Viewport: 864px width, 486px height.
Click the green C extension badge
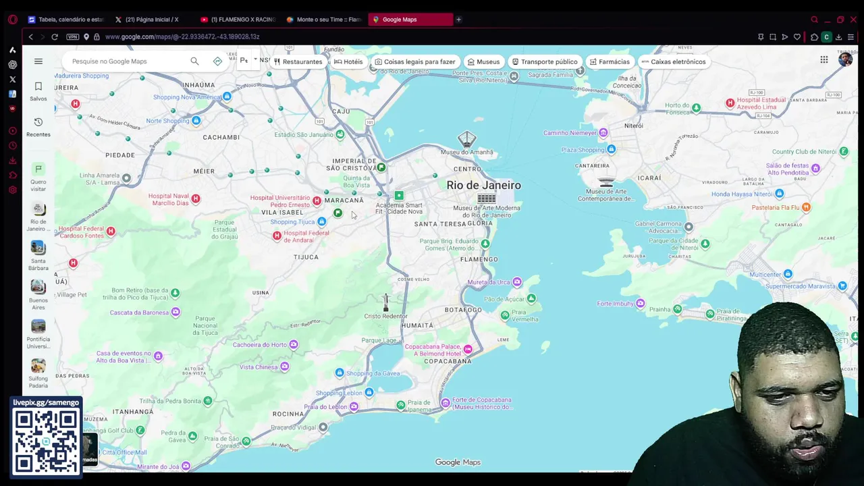click(x=826, y=36)
